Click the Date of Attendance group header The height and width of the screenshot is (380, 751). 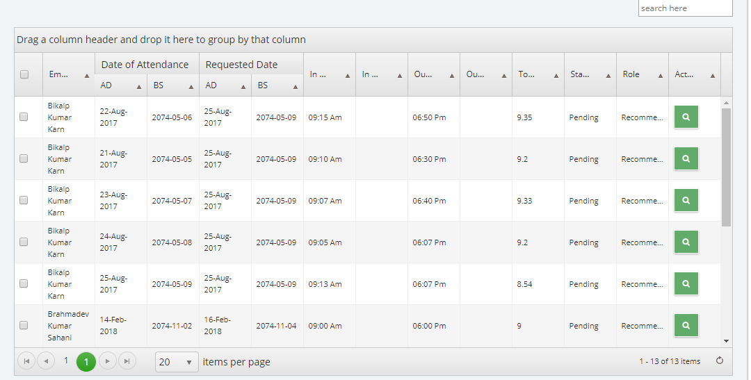tap(145, 64)
